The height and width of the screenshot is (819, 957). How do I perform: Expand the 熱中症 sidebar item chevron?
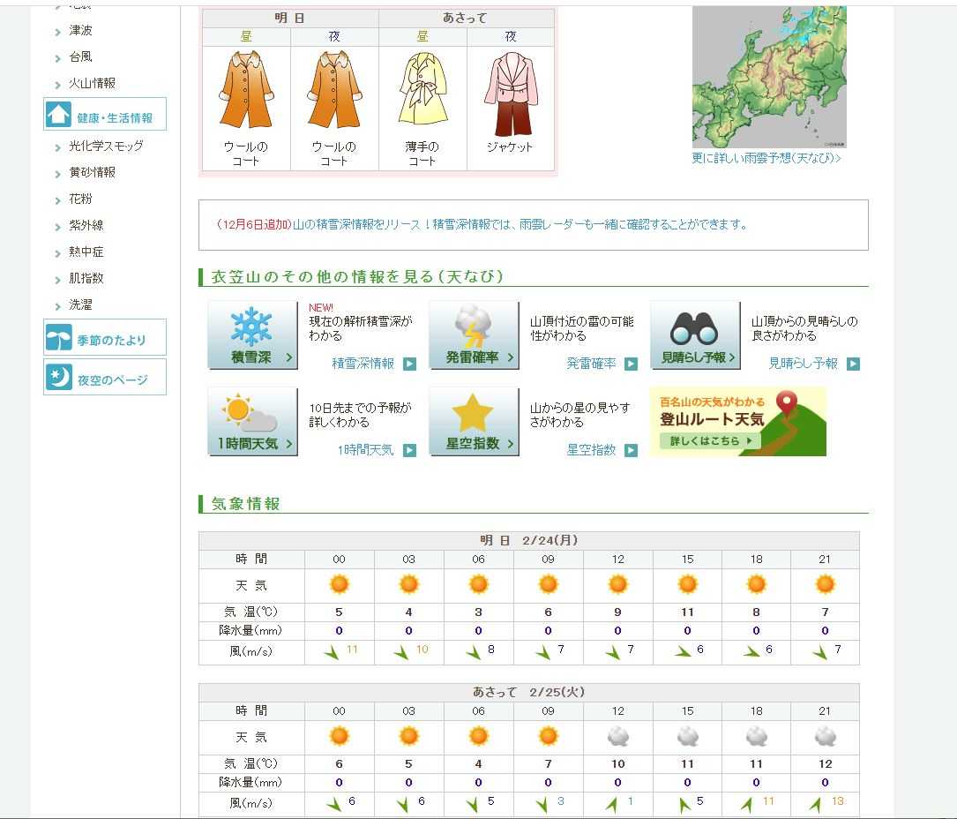[x=58, y=252]
